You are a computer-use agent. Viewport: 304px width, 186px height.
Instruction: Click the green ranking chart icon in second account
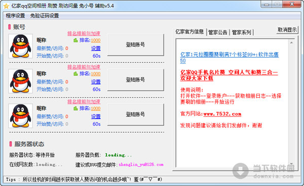coord(75,73)
